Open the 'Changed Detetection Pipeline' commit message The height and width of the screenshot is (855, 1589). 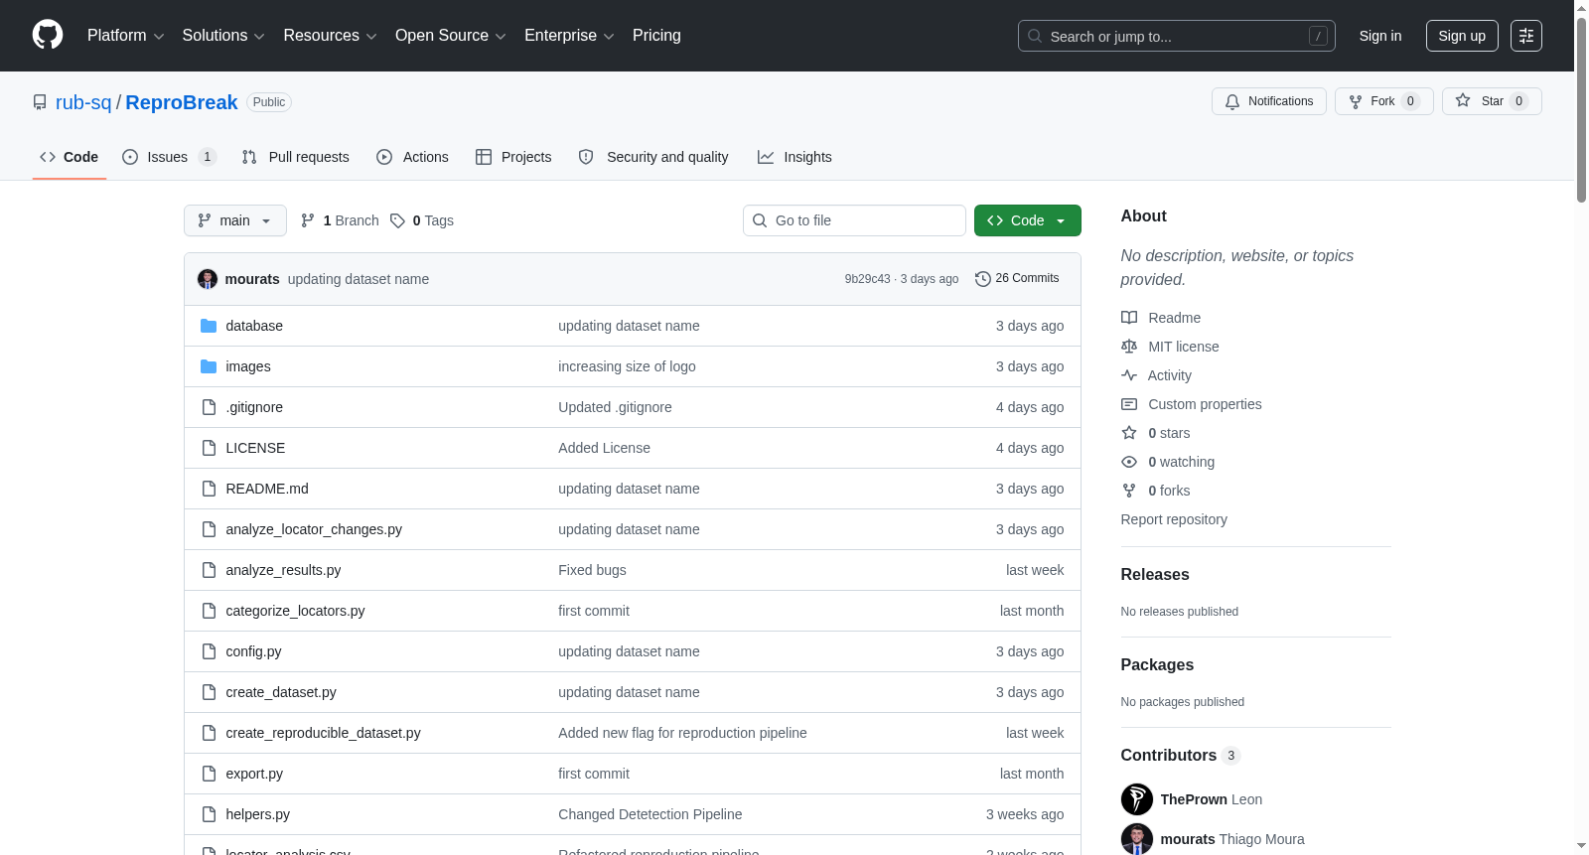(650, 814)
